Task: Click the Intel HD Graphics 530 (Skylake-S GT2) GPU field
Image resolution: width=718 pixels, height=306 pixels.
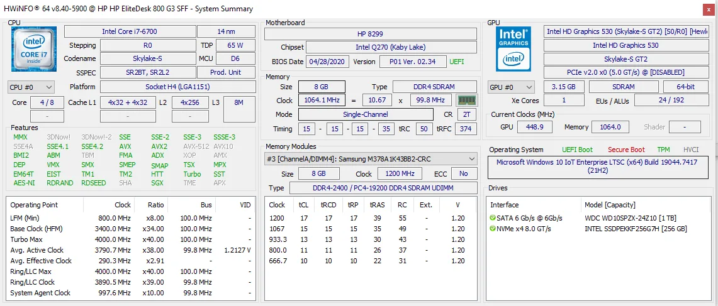Action: click(626, 31)
